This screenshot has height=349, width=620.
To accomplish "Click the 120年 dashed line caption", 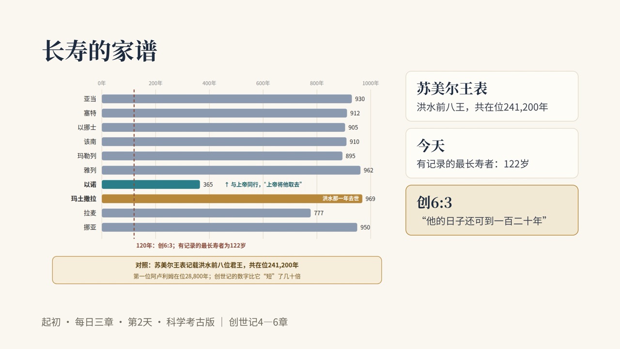I will [191, 245].
